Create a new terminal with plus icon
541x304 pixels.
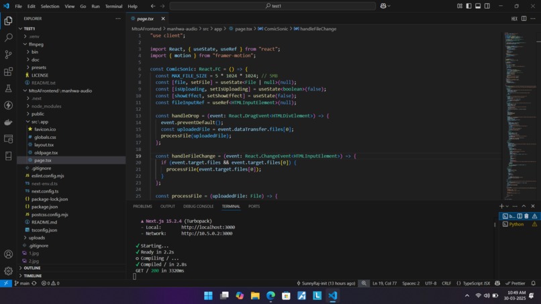point(501,206)
